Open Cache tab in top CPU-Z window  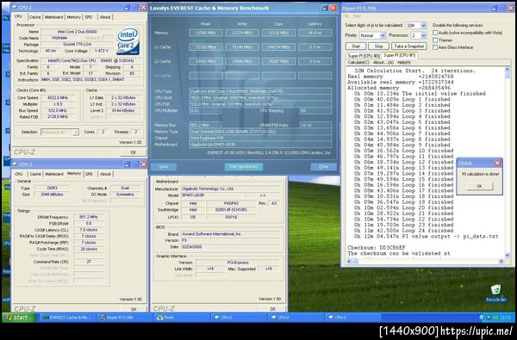pos(35,17)
